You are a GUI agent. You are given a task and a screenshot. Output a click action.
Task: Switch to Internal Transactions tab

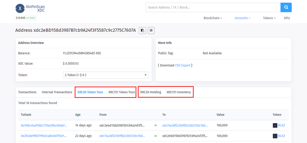(x=57, y=92)
